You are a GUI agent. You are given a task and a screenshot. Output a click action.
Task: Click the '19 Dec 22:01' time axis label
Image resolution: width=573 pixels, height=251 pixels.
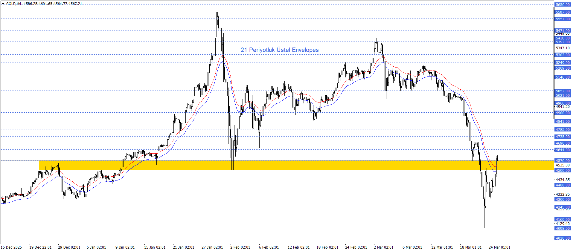pyautogui.click(x=40, y=247)
